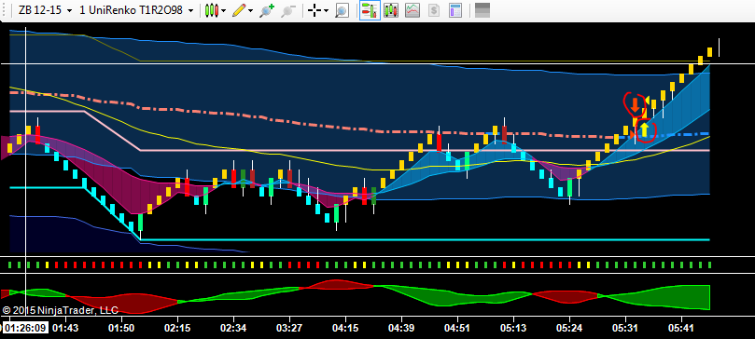755x339 pixels.
Task: Select the pencil drawing tools icon
Action: click(239, 10)
